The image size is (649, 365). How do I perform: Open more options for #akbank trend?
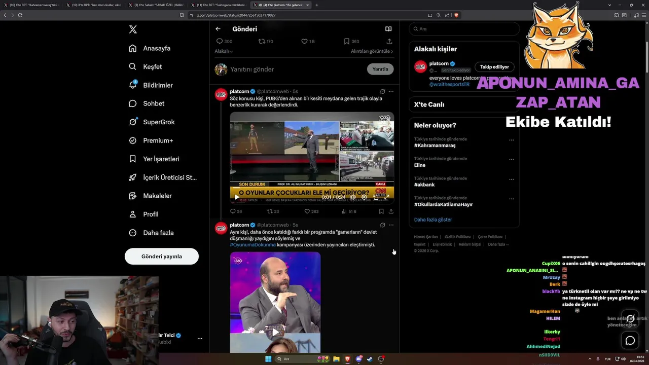coord(511,179)
